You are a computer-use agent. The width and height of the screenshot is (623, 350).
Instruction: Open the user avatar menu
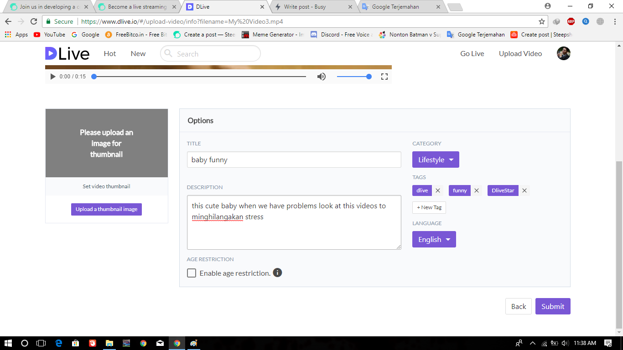tap(564, 53)
